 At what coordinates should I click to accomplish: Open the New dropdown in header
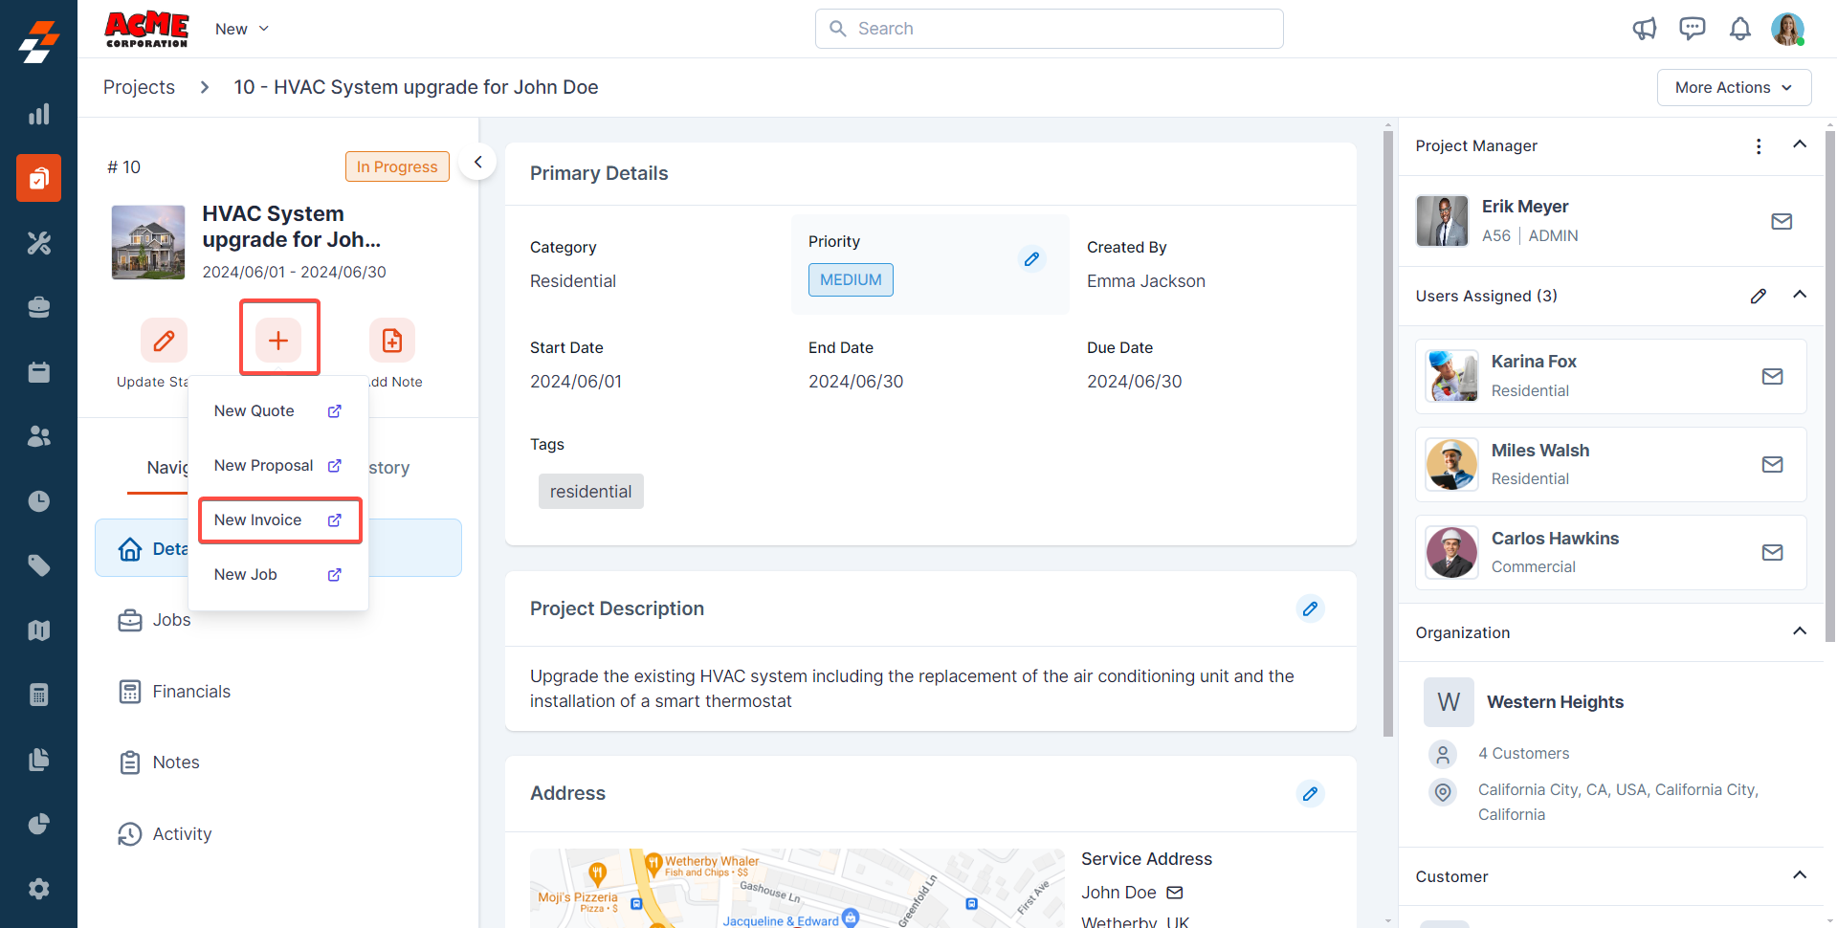242,29
